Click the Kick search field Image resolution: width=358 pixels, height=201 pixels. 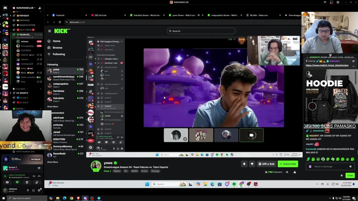tap(201, 31)
